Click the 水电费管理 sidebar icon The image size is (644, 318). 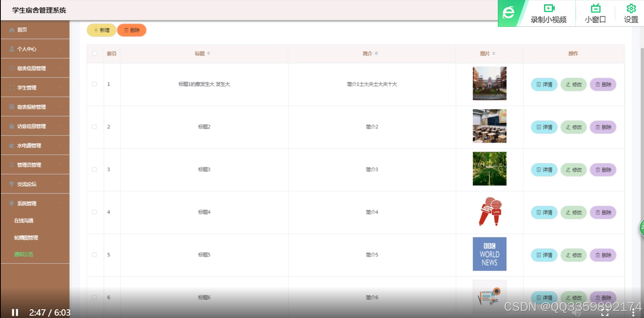[12, 146]
